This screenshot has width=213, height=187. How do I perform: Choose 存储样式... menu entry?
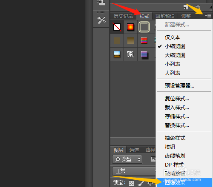pos(177,116)
